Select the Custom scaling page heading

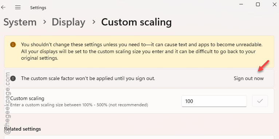pyautogui.click(x=137, y=23)
